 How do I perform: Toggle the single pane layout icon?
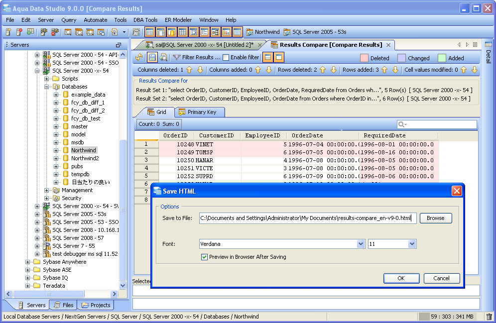click(279, 57)
